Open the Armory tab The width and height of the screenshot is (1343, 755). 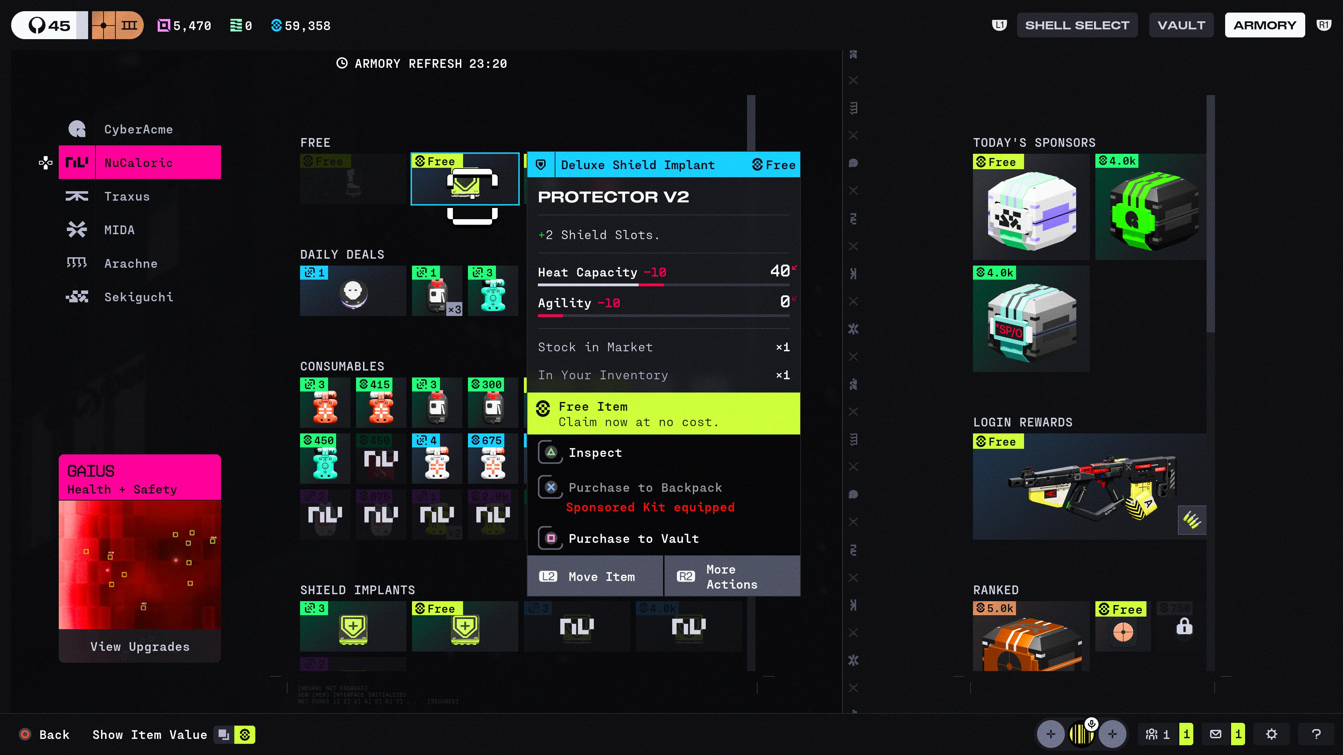click(1265, 25)
